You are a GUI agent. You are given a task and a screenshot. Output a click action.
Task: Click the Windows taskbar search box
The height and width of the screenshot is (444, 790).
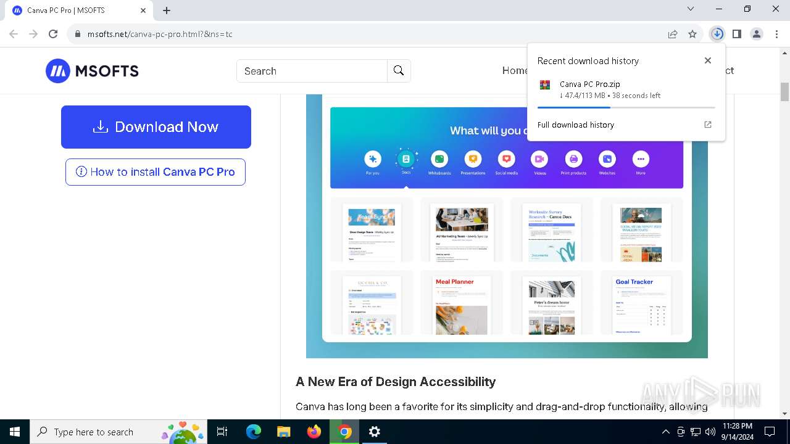click(x=118, y=432)
